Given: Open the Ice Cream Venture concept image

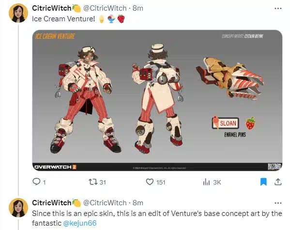Looking at the screenshot, I should coord(157,100).
